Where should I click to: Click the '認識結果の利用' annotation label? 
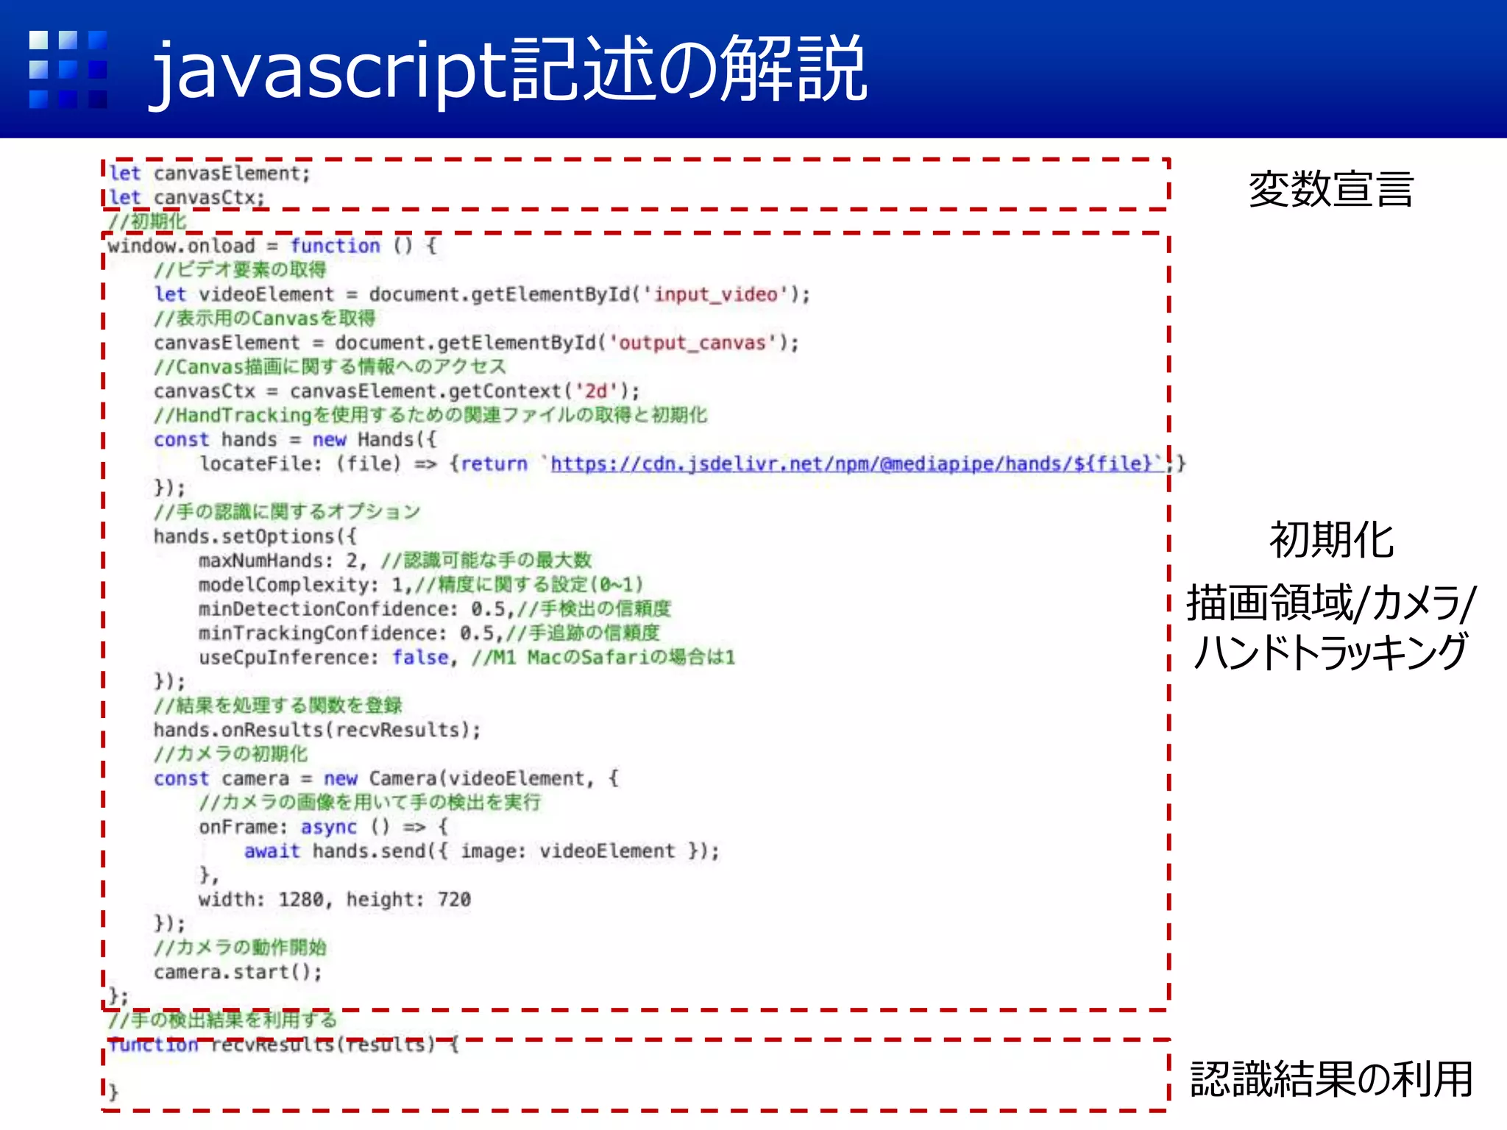point(1330,1079)
